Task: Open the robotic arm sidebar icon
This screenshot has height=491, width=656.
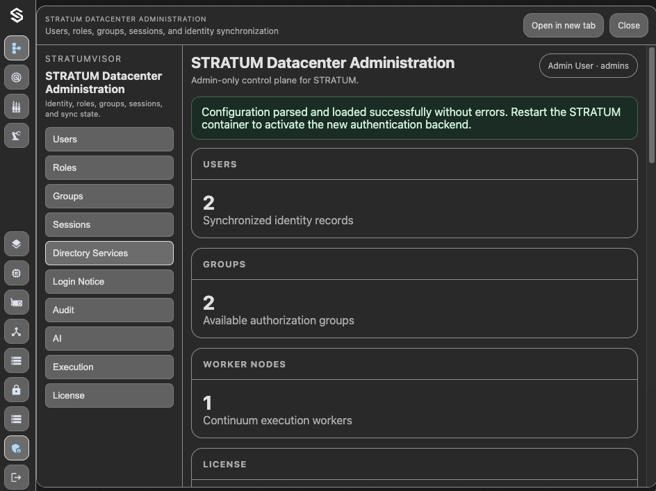Action: click(17, 135)
